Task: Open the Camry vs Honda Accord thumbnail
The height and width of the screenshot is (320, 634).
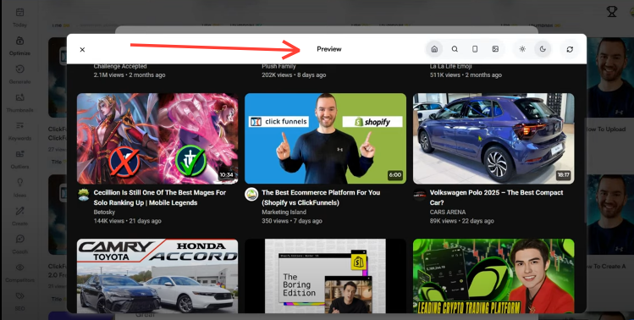Action: pyautogui.click(x=157, y=275)
